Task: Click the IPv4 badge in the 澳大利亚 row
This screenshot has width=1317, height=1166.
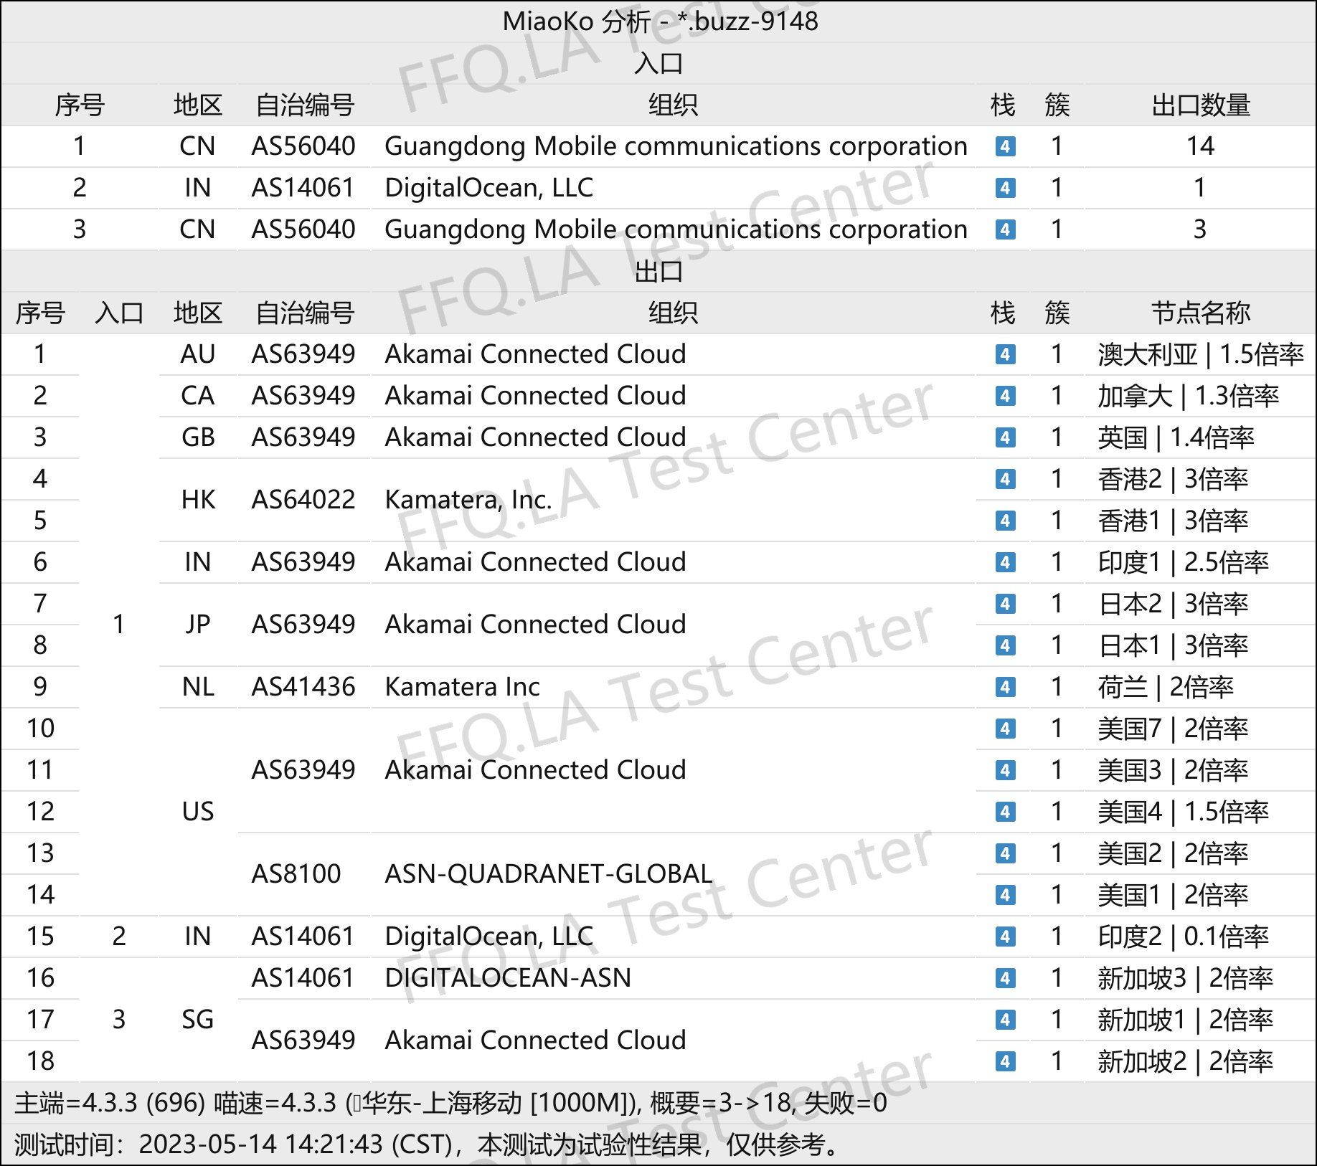Action: coord(1005,354)
